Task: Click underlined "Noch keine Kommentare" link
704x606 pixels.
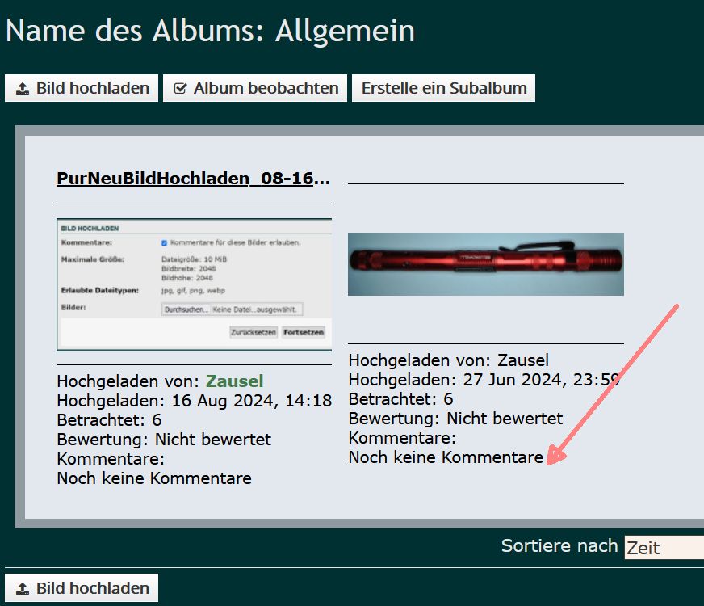Action: (x=445, y=457)
